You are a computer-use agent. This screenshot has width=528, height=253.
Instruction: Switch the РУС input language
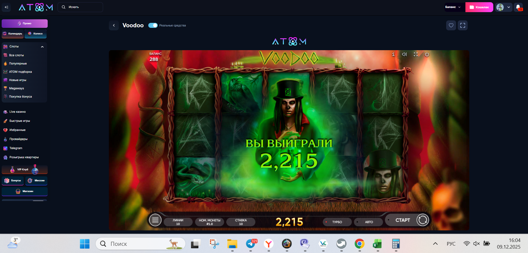[451, 244]
